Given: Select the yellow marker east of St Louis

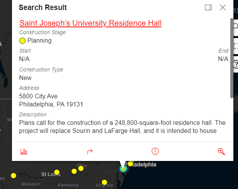Looking at the screenshot, I should click(57, 172).
